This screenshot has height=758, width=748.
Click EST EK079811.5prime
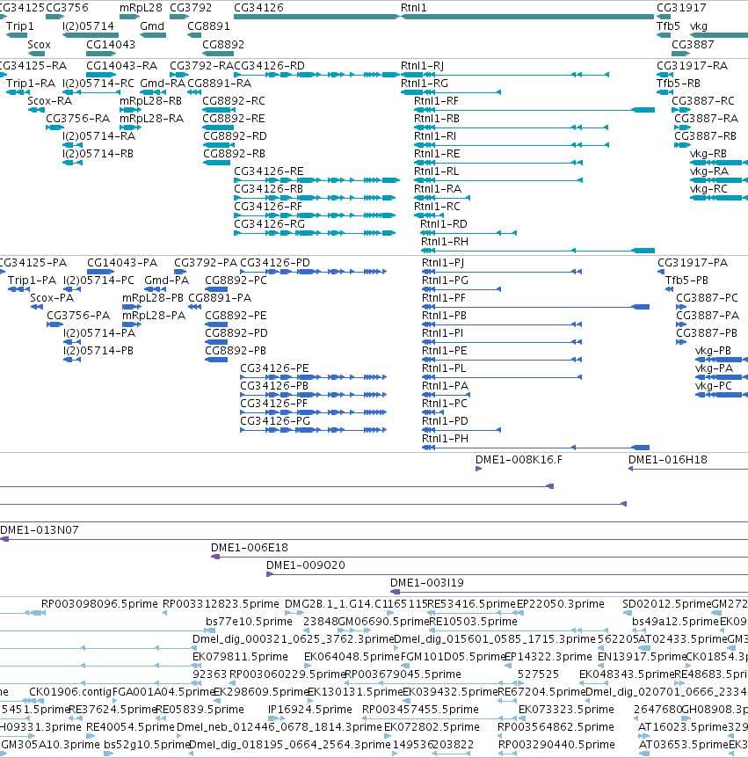click(x=240, y=657)
